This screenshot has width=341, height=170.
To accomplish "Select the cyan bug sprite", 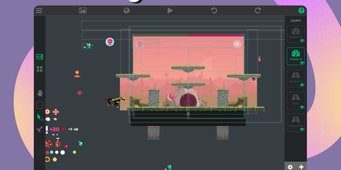I will point(81,143).
